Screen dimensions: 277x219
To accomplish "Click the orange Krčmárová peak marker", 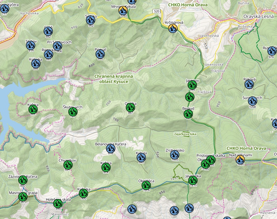I will [173, 29].
